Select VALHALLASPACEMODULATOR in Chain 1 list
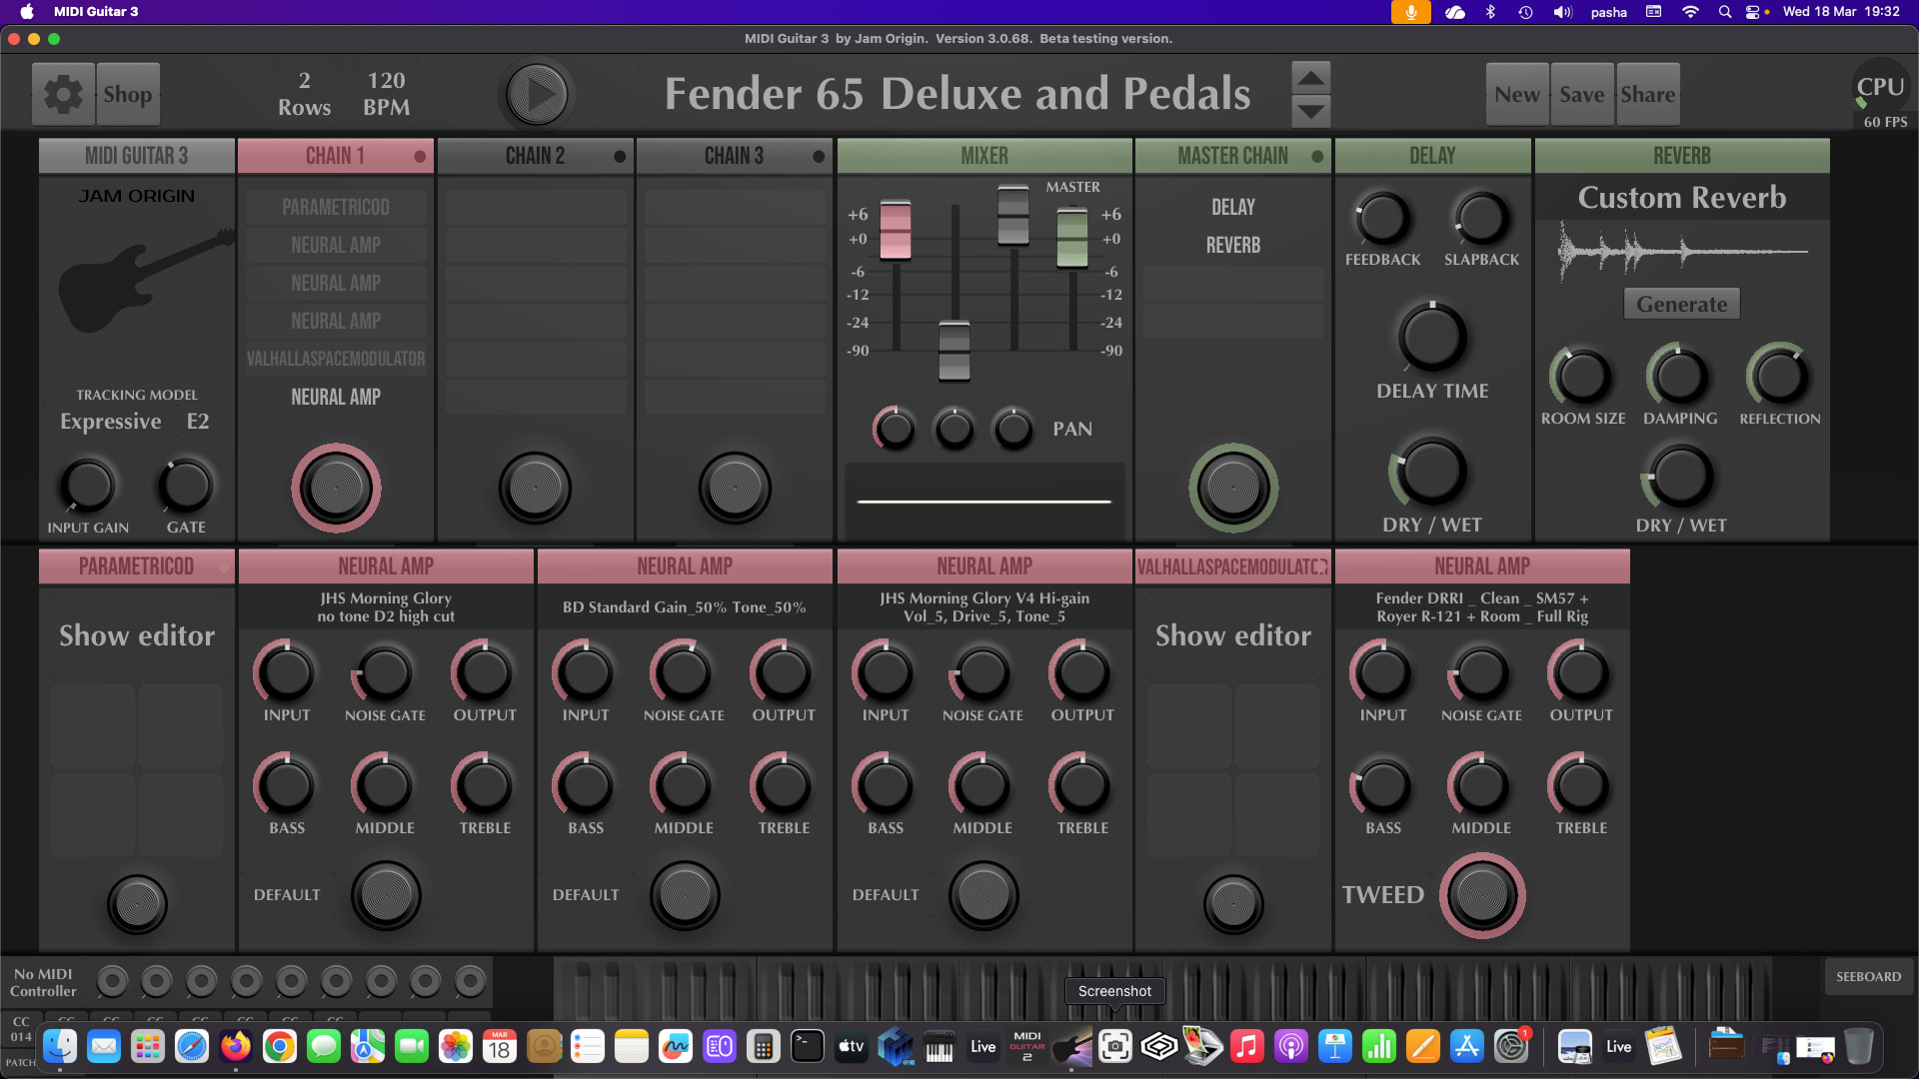Viewport: 1919px width, 1079px height. point(336,359)
